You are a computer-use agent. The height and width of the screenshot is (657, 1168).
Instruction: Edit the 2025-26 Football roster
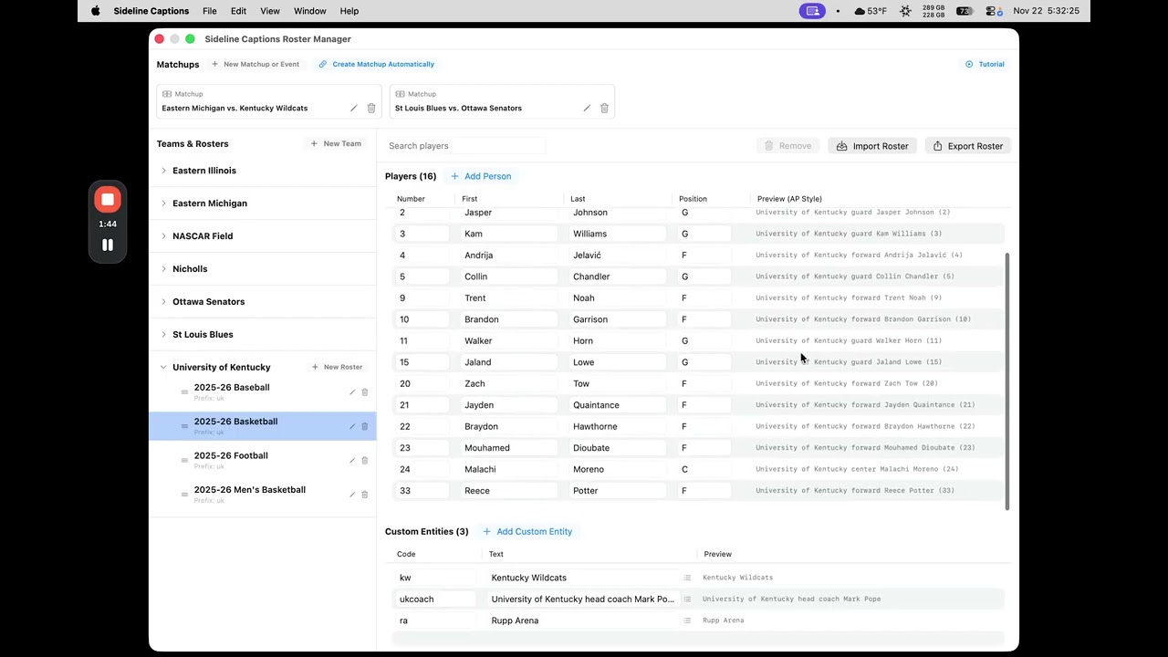coord(352,461)
